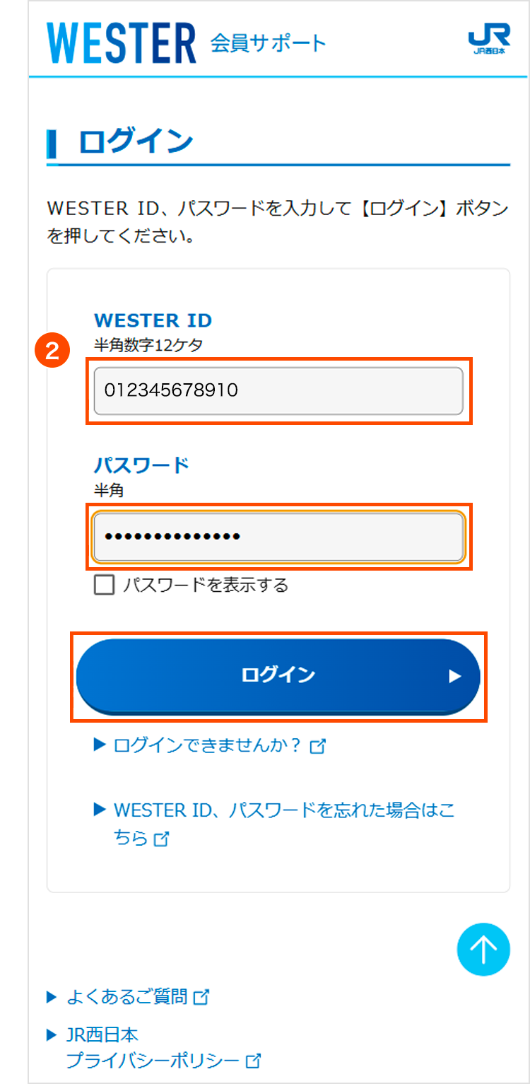Screen dimensions: 530x1084
Task: Click the scroll-to-top arrow button
Action: click(483, 950)
